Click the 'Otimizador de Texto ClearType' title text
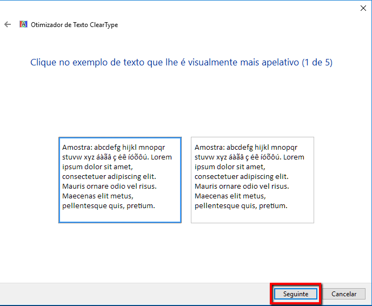The height and width of the screenshot is (306, 372). click(74, 25)
